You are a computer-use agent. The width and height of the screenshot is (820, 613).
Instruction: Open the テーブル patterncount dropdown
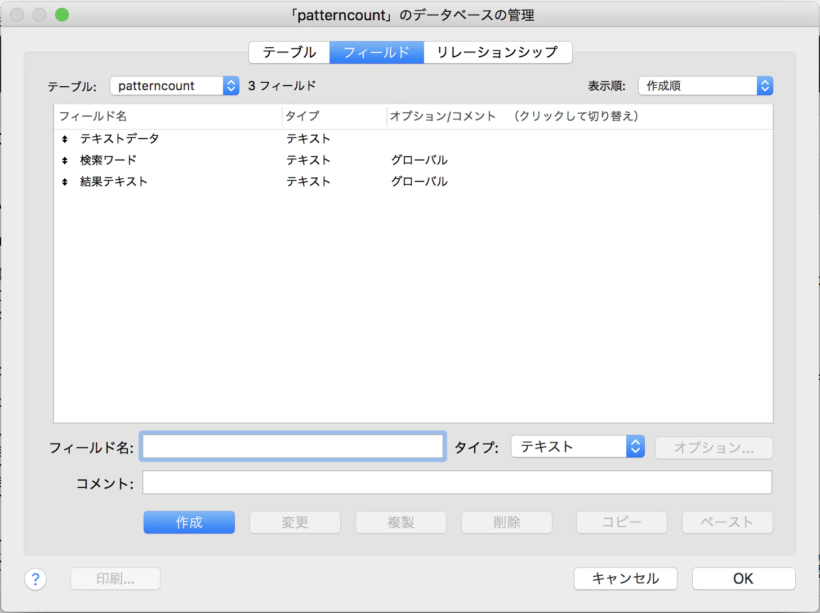[175, 86]
